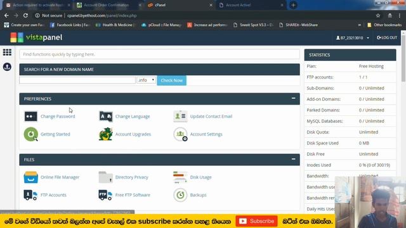
Task: Open Facebook Links bookmark
Action: [70, 25]
